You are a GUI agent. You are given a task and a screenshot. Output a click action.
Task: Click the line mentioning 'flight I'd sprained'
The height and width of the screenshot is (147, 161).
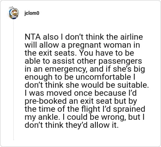pyautogui.click(x=85, y=109)
